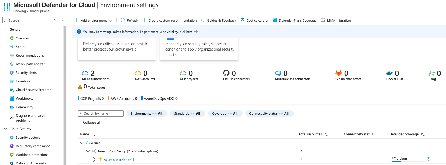Open Data and AI security icon
This screenshot has height=165, width=446.
[x=12, y=163]
